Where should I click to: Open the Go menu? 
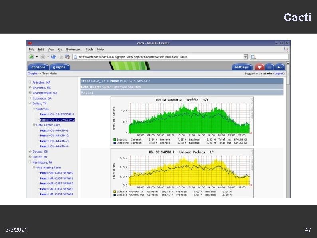tap(60, 49)
